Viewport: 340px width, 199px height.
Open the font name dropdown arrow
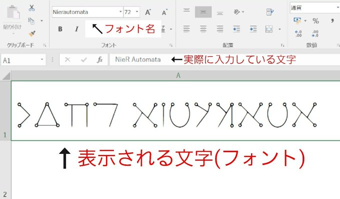tap(121, 12)
